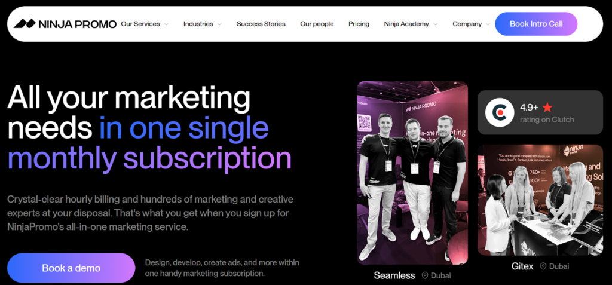This screenshot has width=612, height=285.
Task: Expand the Company dropdown chevron
Action: click(488, 24)
